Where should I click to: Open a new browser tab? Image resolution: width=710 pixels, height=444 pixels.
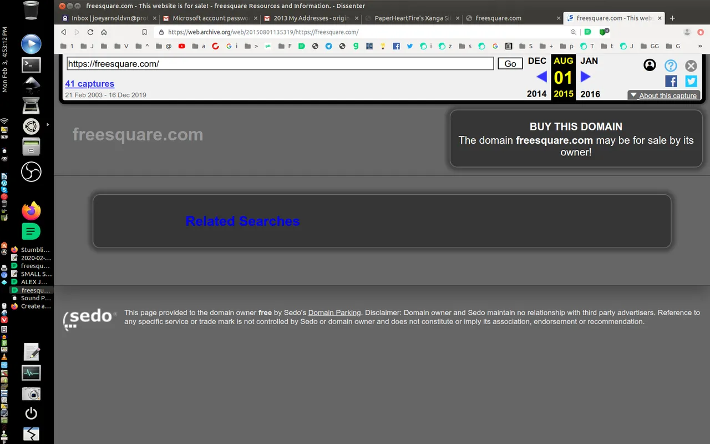tap(672, 18)
